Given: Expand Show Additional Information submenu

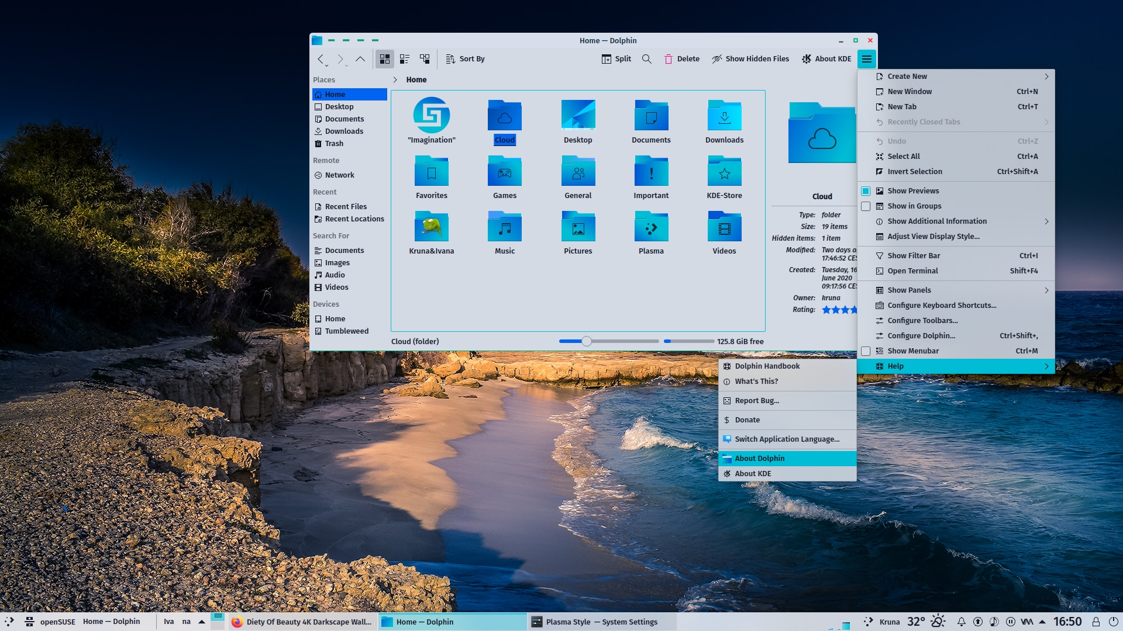Looking at the screenshot, I should (x=956, y=221).
